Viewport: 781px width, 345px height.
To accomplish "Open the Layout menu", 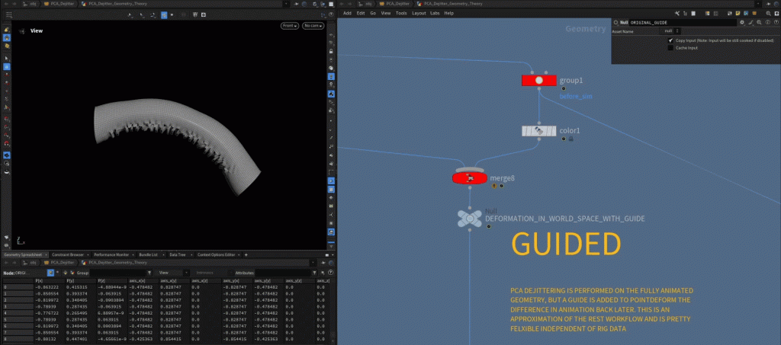I will tap(419, 13).
